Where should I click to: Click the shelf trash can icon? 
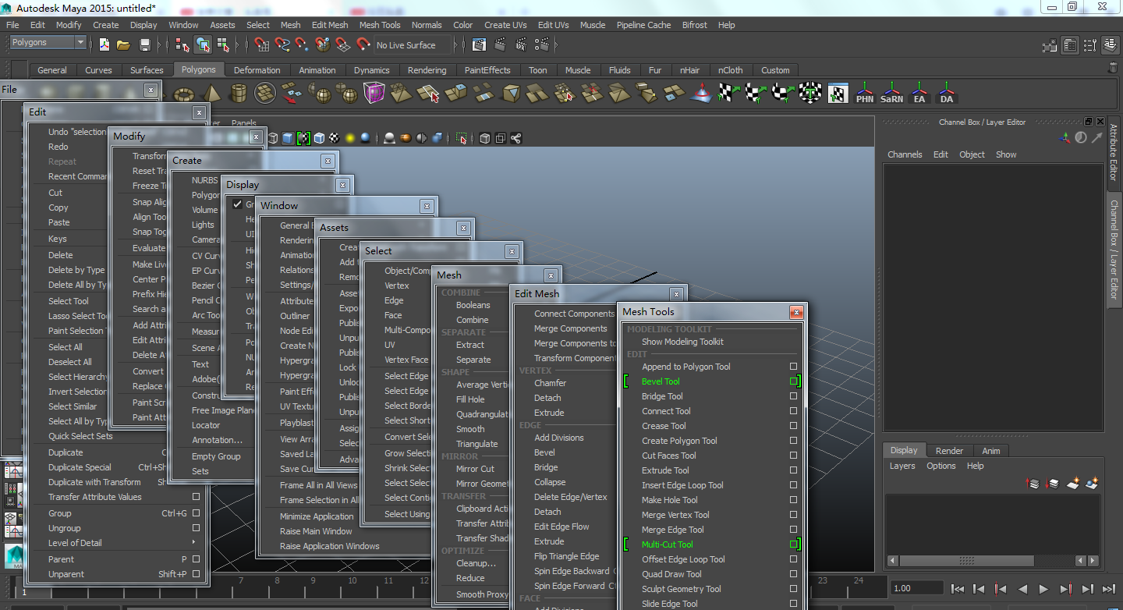1114,69
